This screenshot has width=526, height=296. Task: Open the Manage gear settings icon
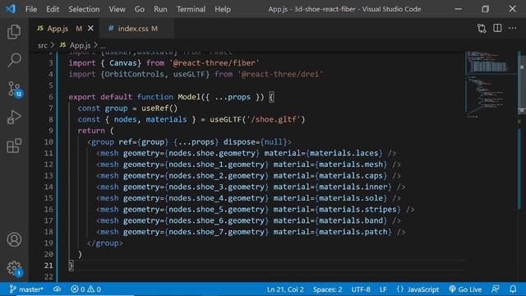(x=15, y=269)
